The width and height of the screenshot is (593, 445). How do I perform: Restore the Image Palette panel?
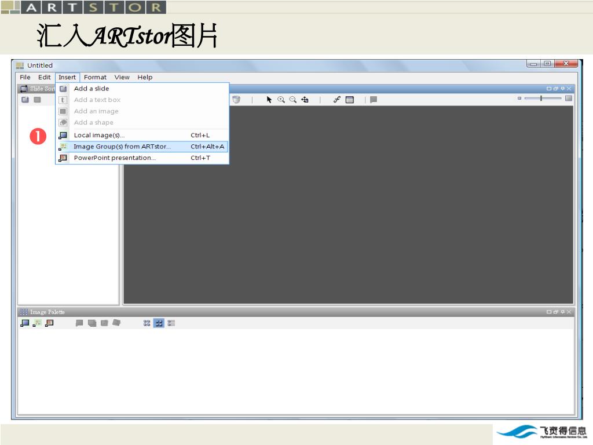tap(555, 312)
